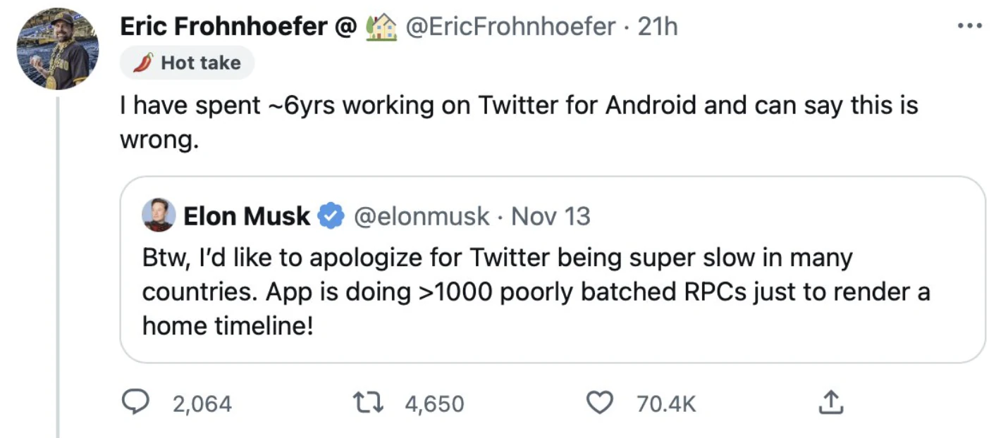Select the Hot take label

pos(200,63)
